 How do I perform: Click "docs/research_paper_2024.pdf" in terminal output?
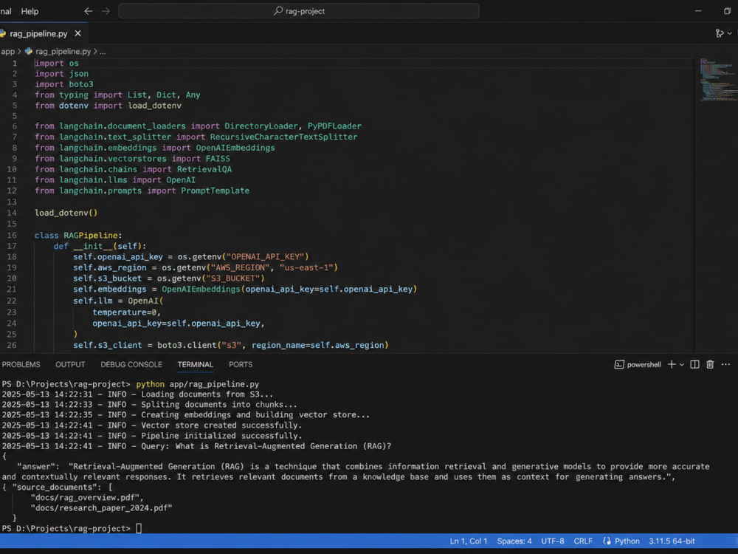click(102, 508)
